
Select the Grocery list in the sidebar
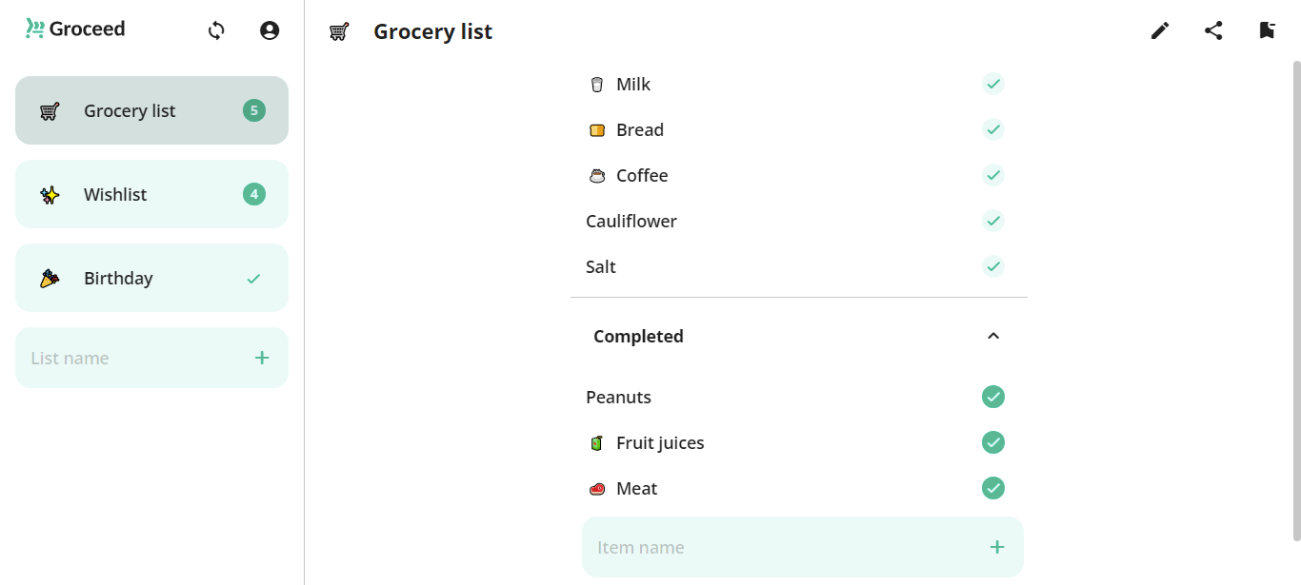(x=151, y=110)
